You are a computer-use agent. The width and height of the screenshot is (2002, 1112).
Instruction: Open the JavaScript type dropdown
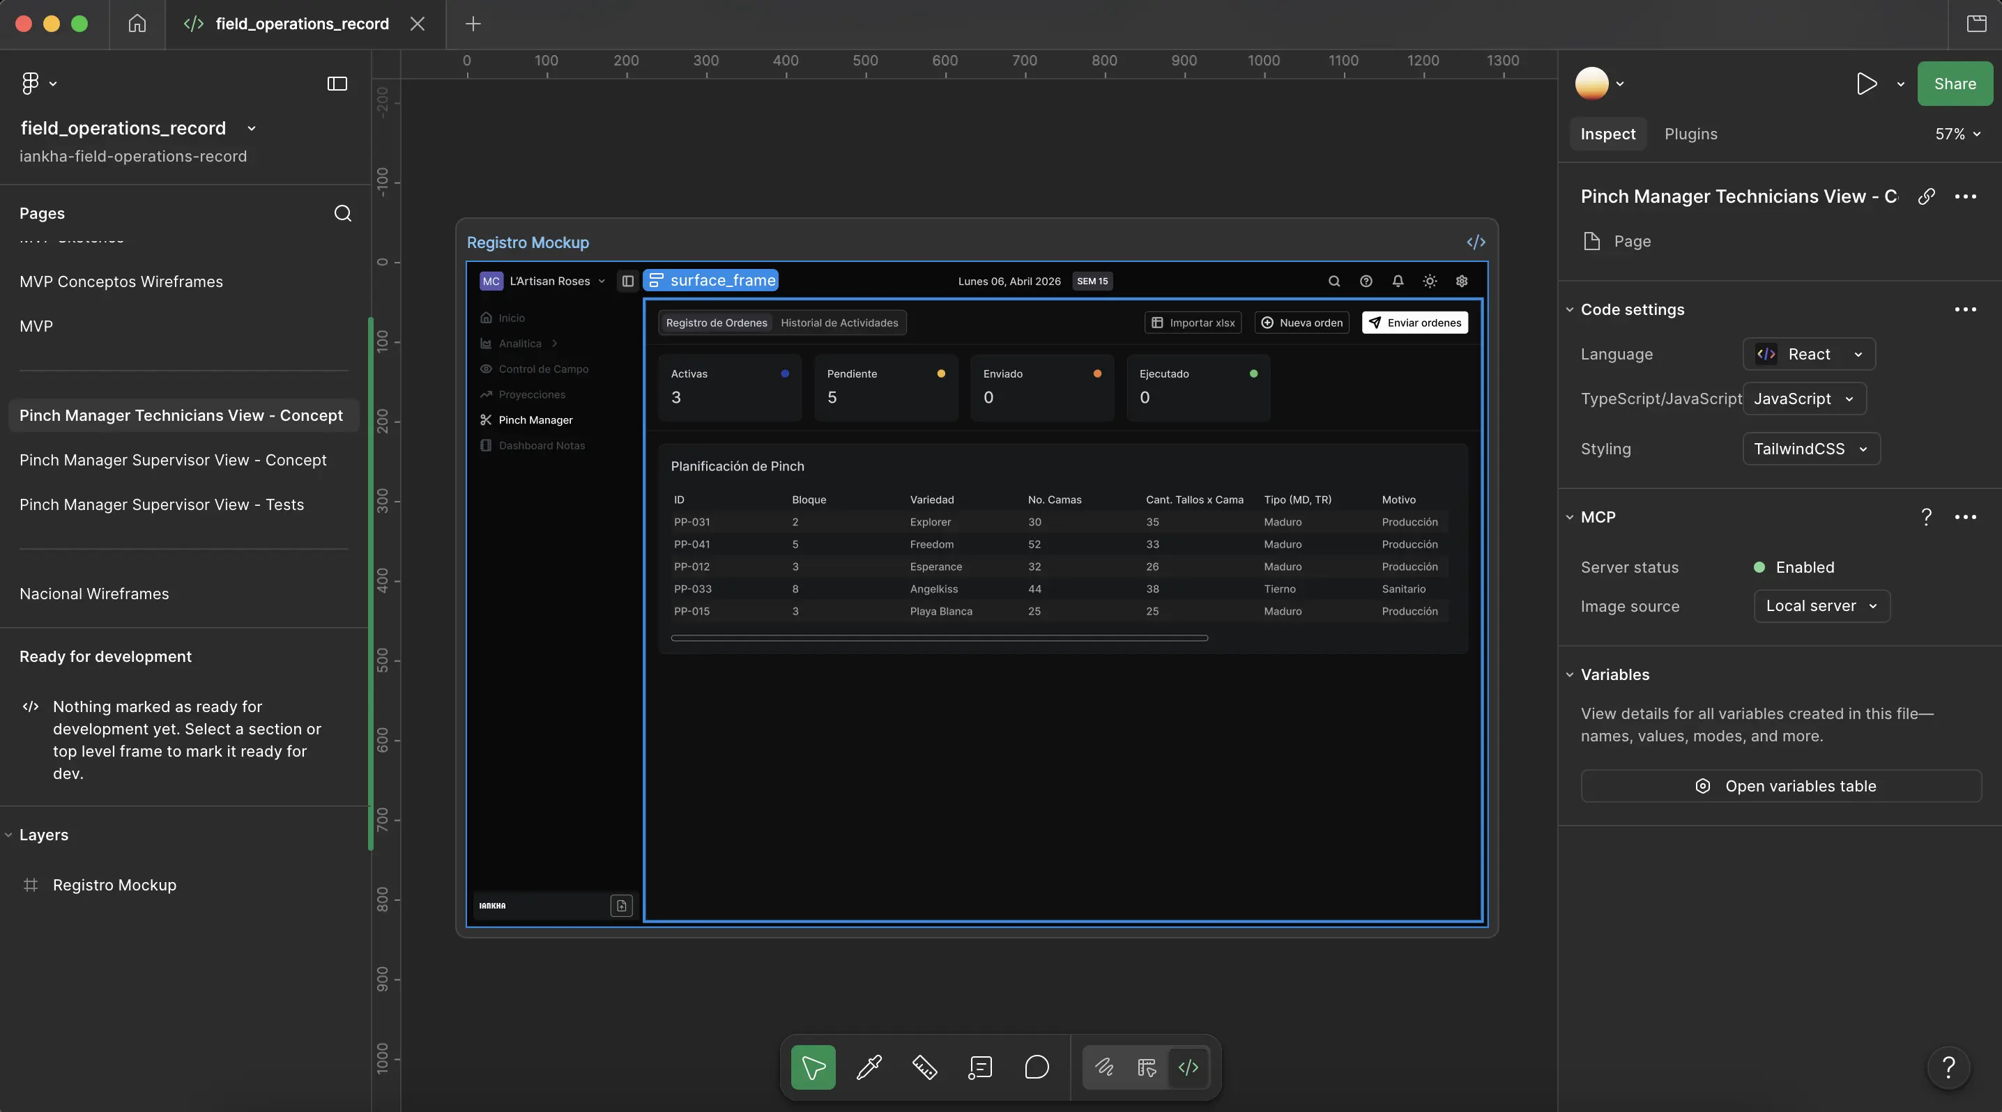coord(1804,399)
